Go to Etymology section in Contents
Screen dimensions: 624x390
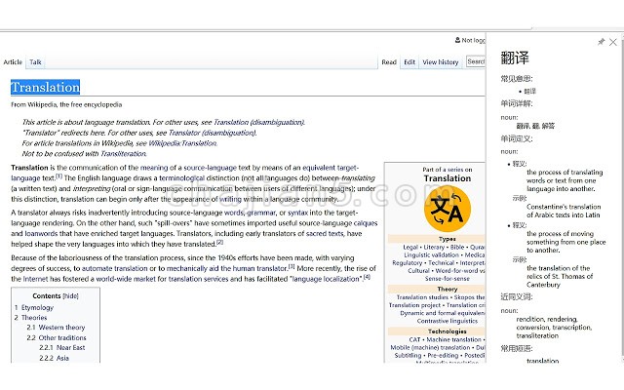pyautogui.click(x=37, y=308)
